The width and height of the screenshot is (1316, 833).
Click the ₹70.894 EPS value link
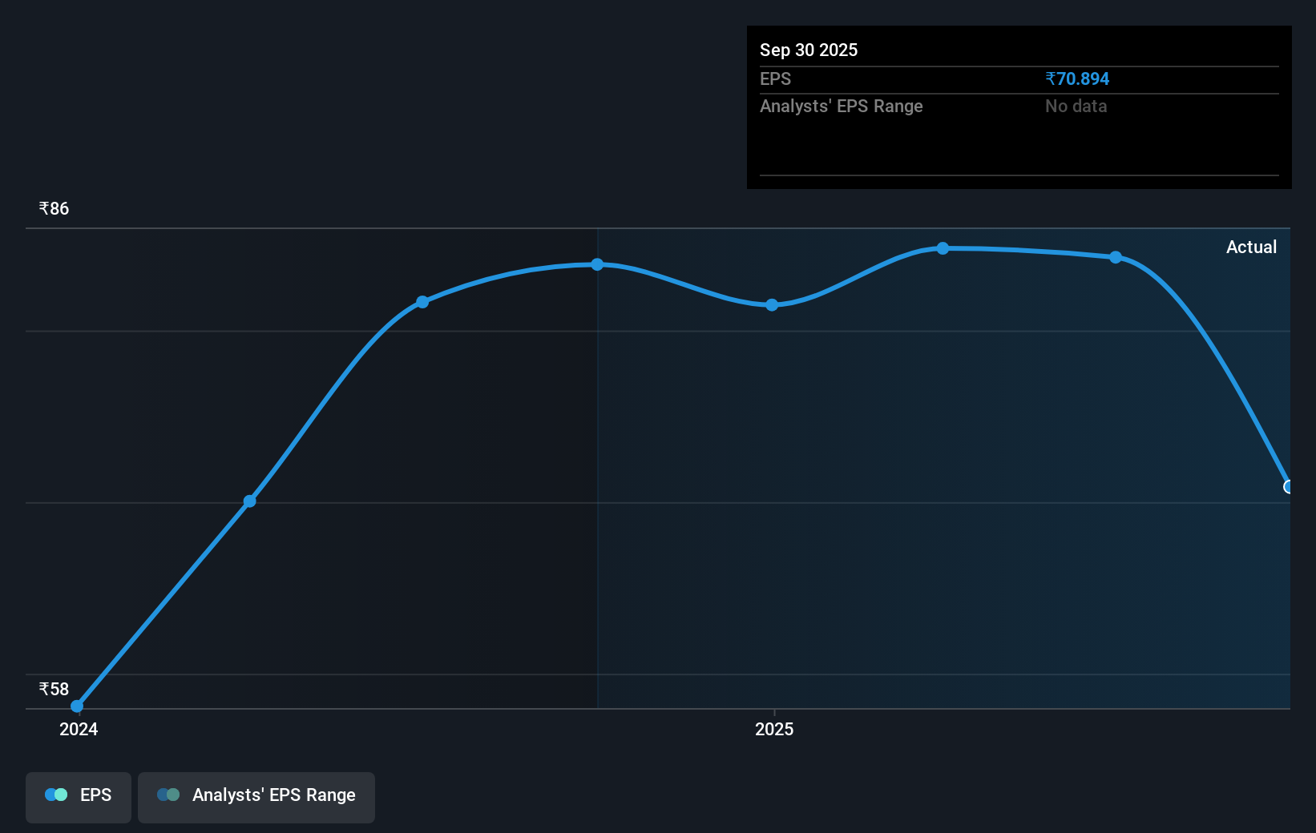click(1077, 78)
